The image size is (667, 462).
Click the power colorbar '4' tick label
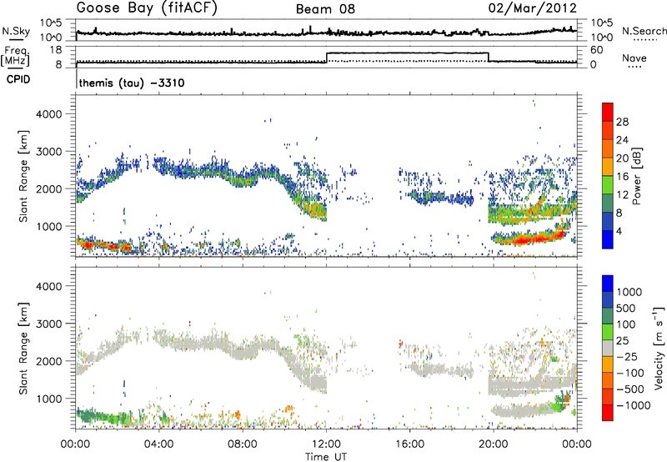(619, 231)
